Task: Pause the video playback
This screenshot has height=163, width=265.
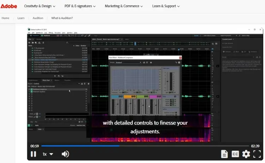Action: coord(33,154)
